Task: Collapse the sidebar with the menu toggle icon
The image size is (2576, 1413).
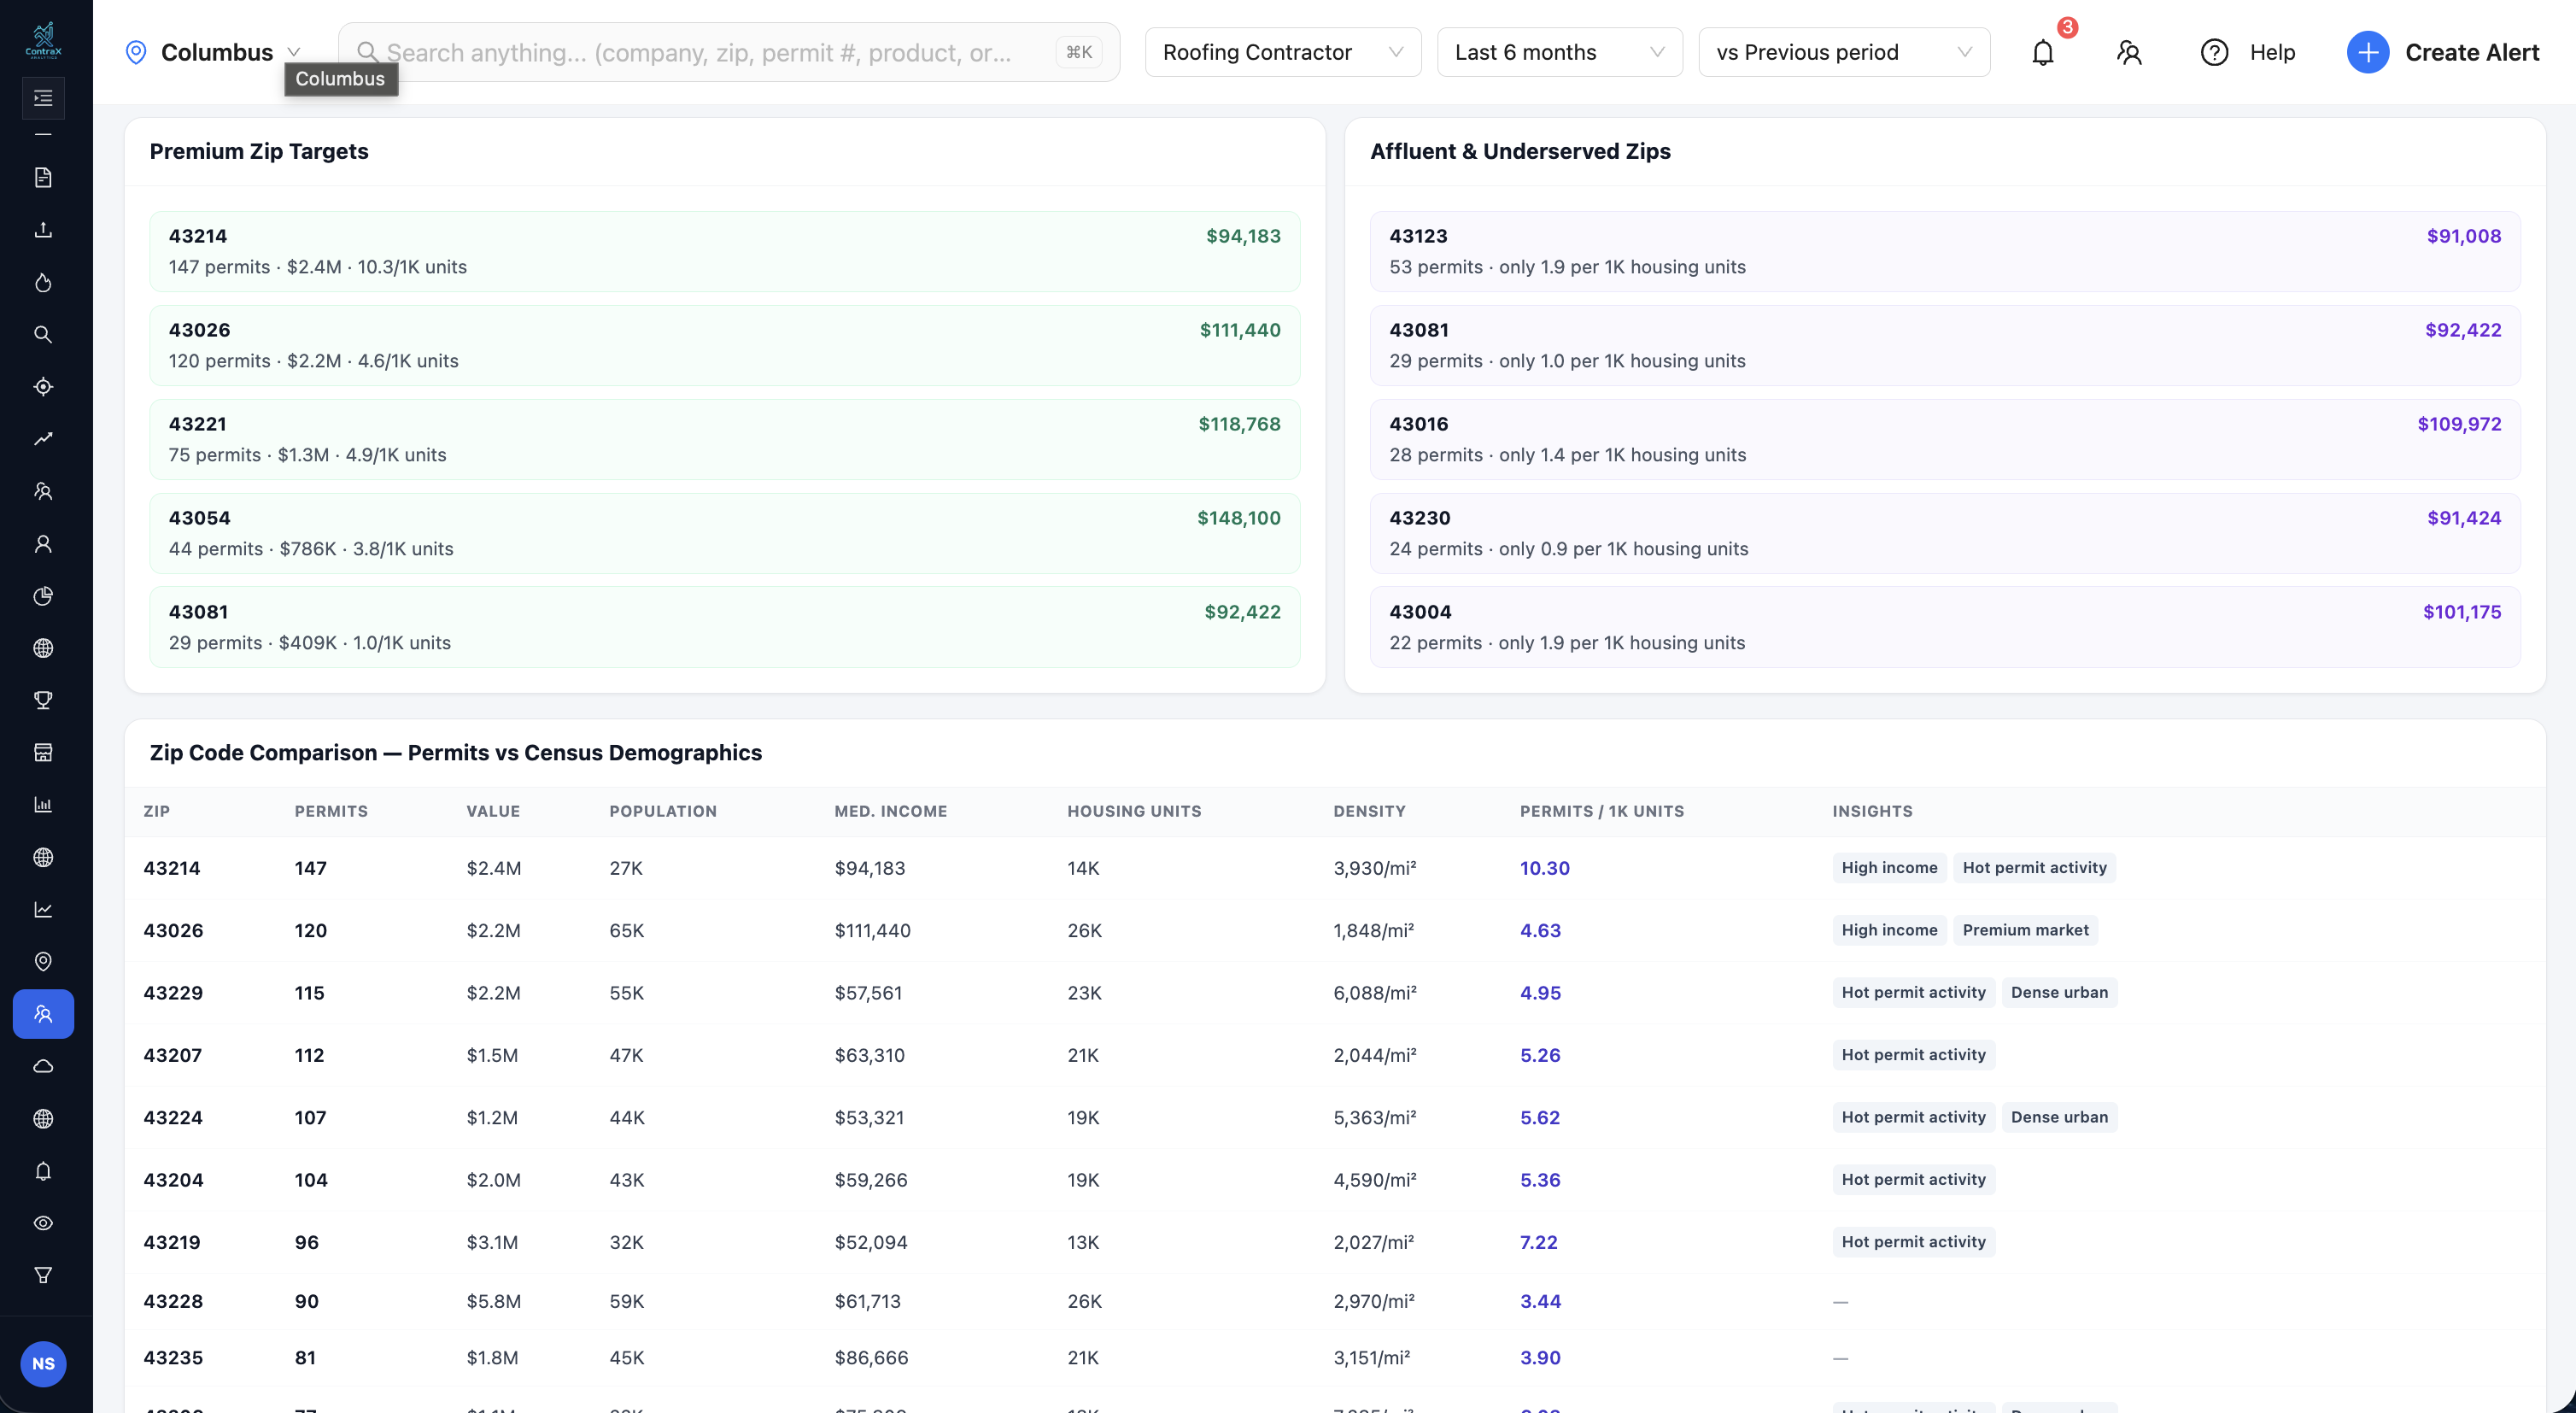Action: (43, 98)
